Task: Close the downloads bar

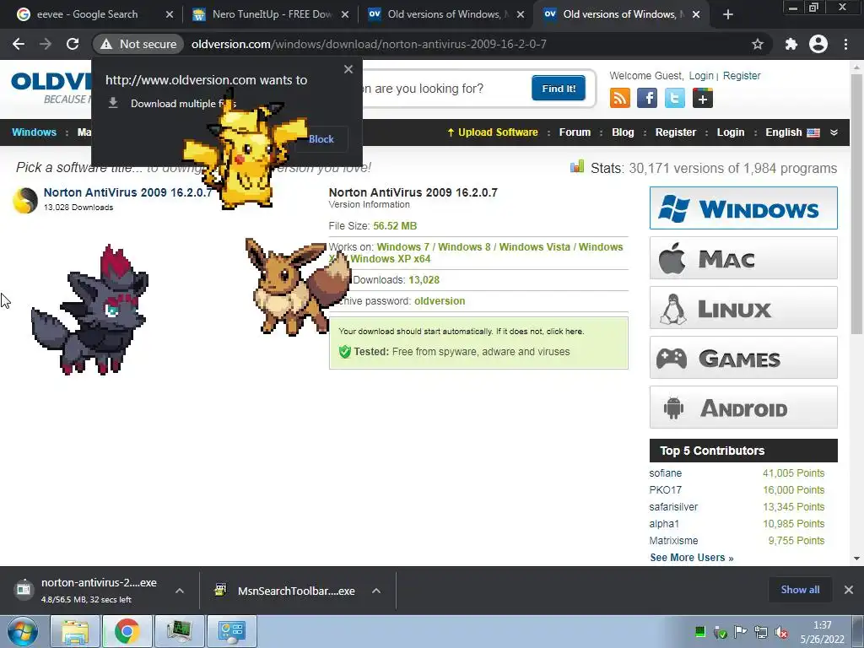Action: [x=849, y=590]
